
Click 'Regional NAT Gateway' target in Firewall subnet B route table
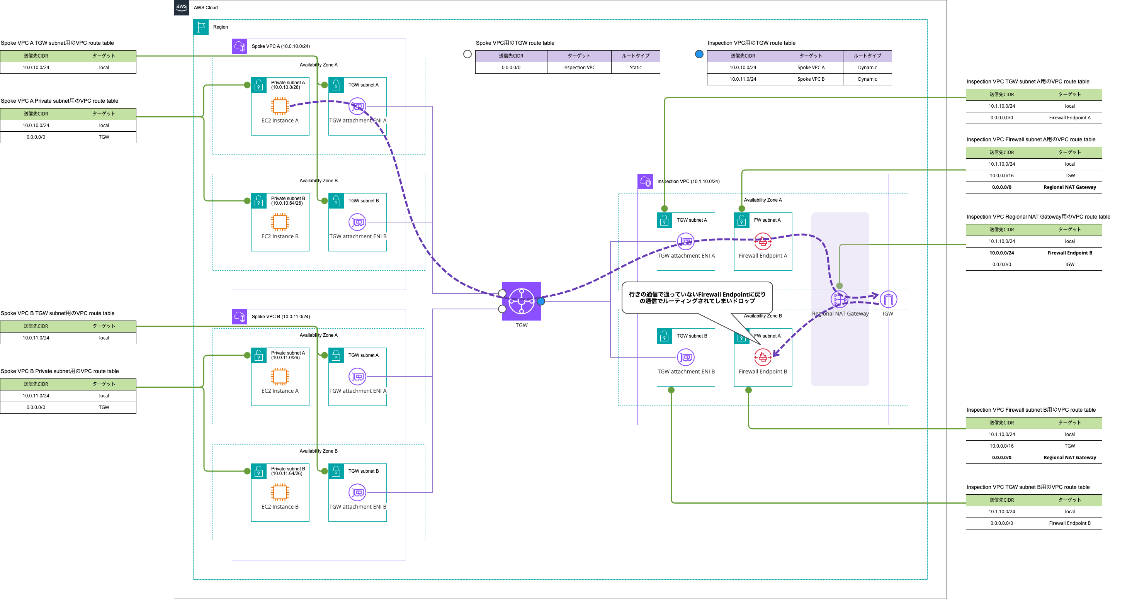1069,458
